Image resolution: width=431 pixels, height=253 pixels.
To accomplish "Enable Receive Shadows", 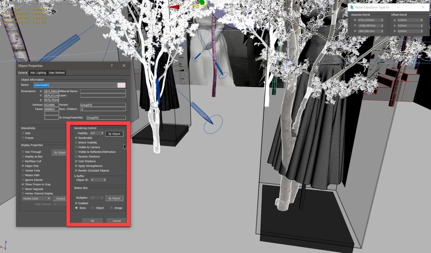I will click(x=76, y=157).
